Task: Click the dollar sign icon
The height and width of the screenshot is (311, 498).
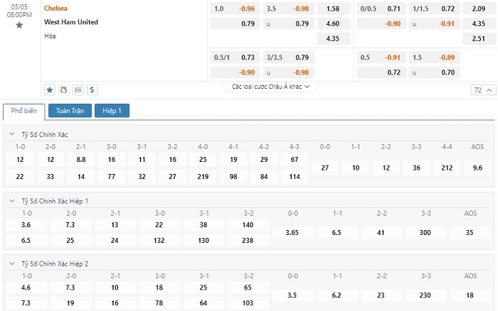Action: pyautogui.click(x=92, y=90)
